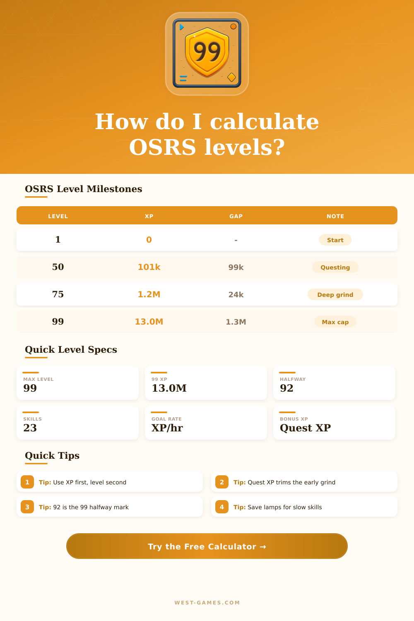Toggle the Questing pill for level 50
Screen dimensions: 414x621
click(x=335, y=267)
